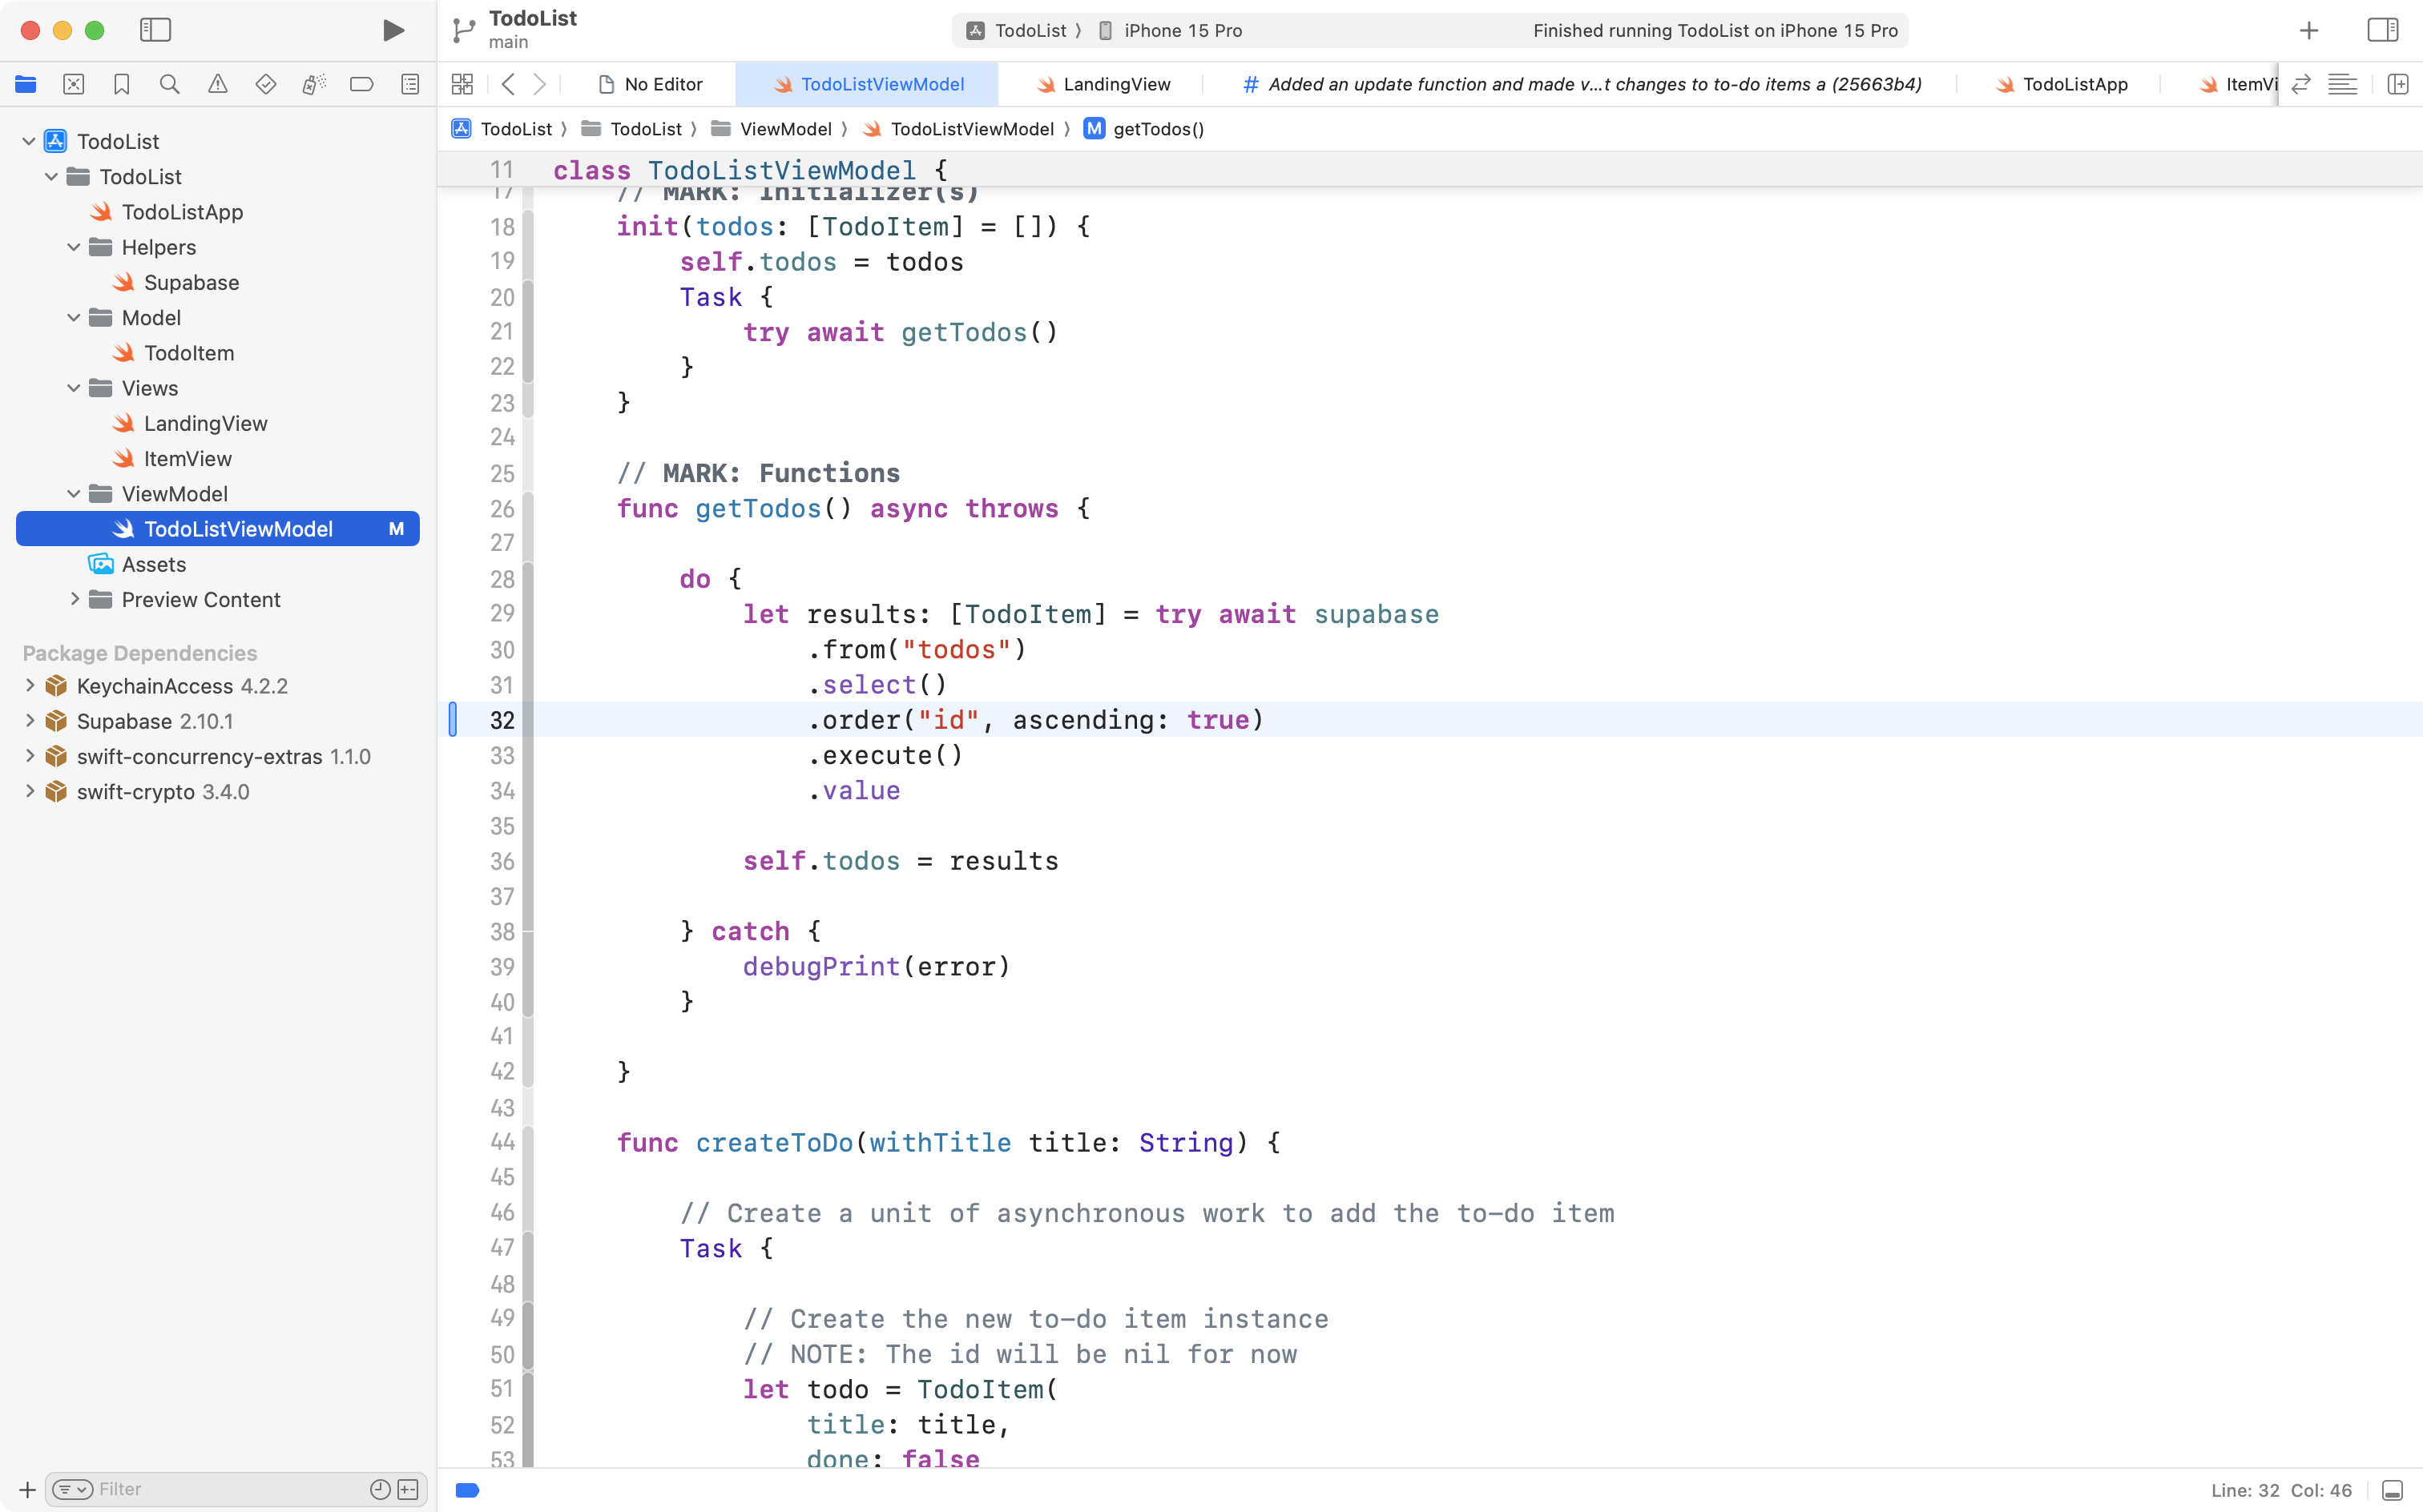2423x1512 pixels.
Task: Open the minimap editor options menu
Action: pyautogui.click(x=2344, y=84)
